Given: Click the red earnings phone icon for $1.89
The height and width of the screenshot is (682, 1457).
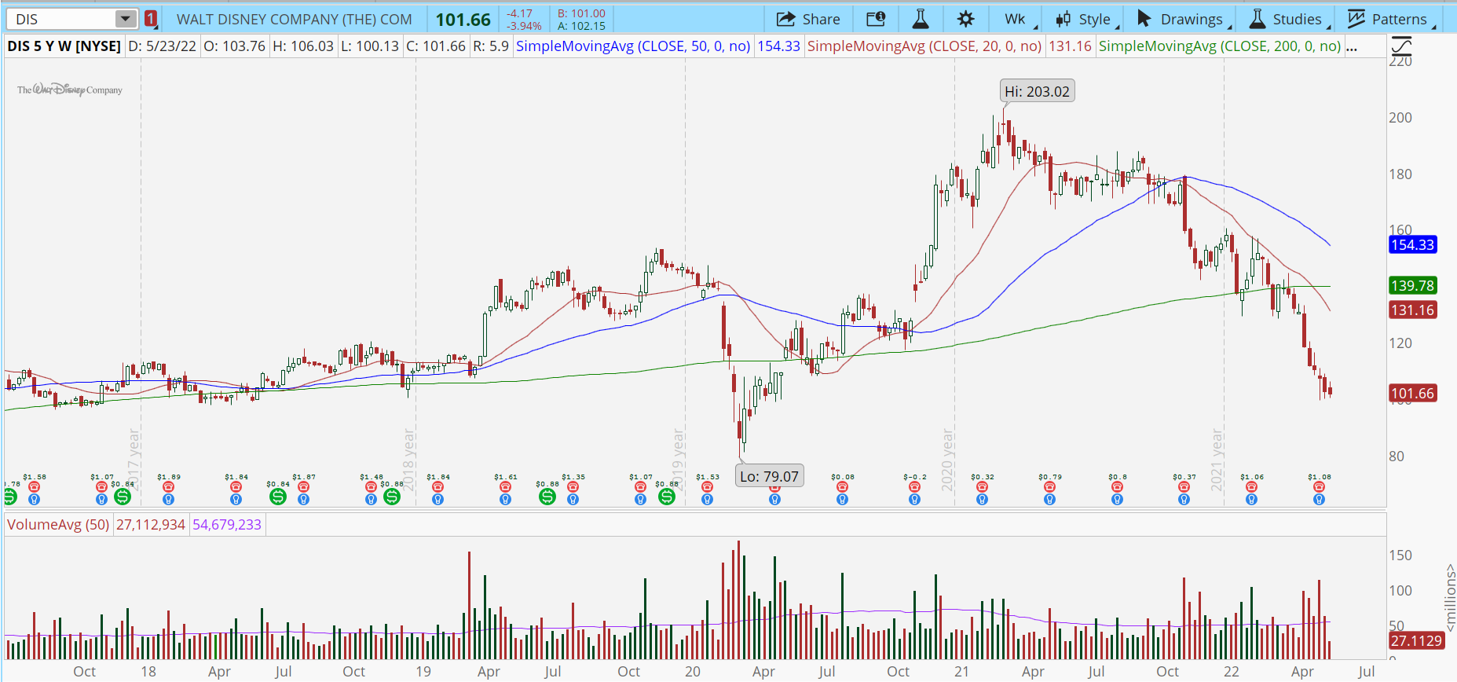Looking at the screenshot, I should point(168,487).
